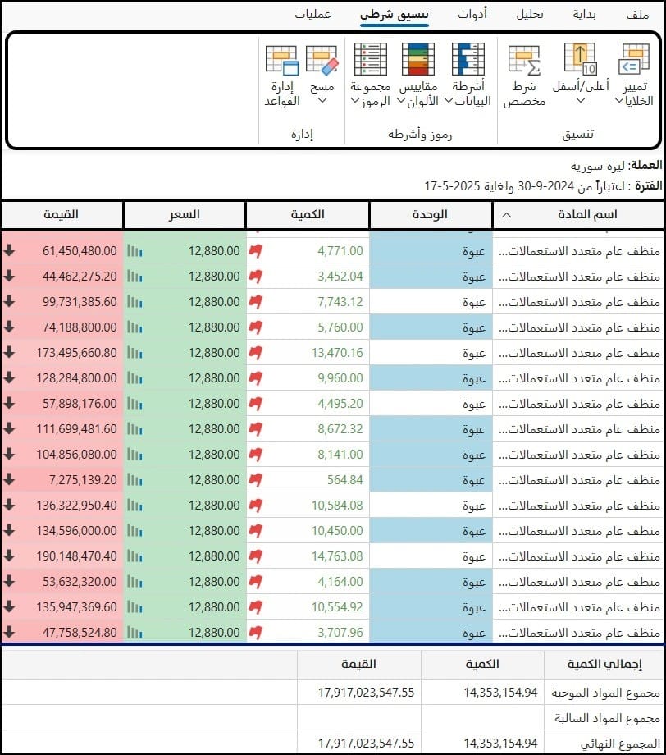Screen dimensions: 666x755
Task: Click مجموع المواد الموجبة row label
Action: click(x=605, y=693)
